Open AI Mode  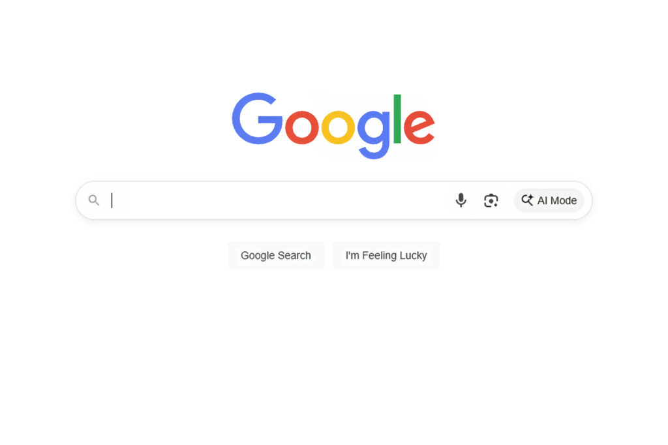549,200
